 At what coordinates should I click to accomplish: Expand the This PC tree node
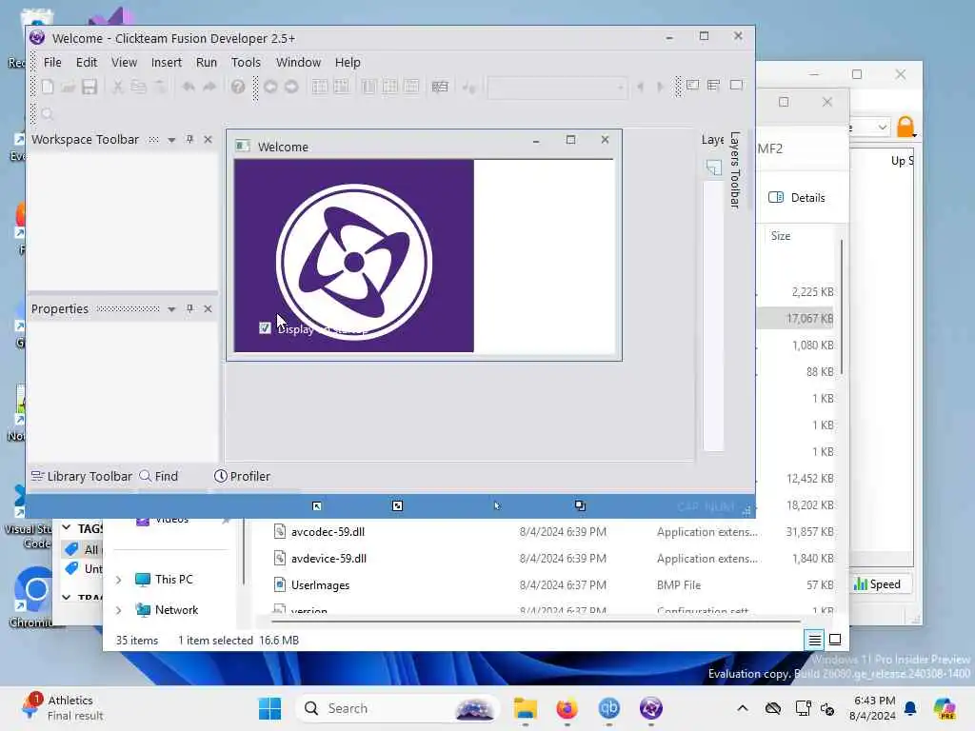pos(119,580)
